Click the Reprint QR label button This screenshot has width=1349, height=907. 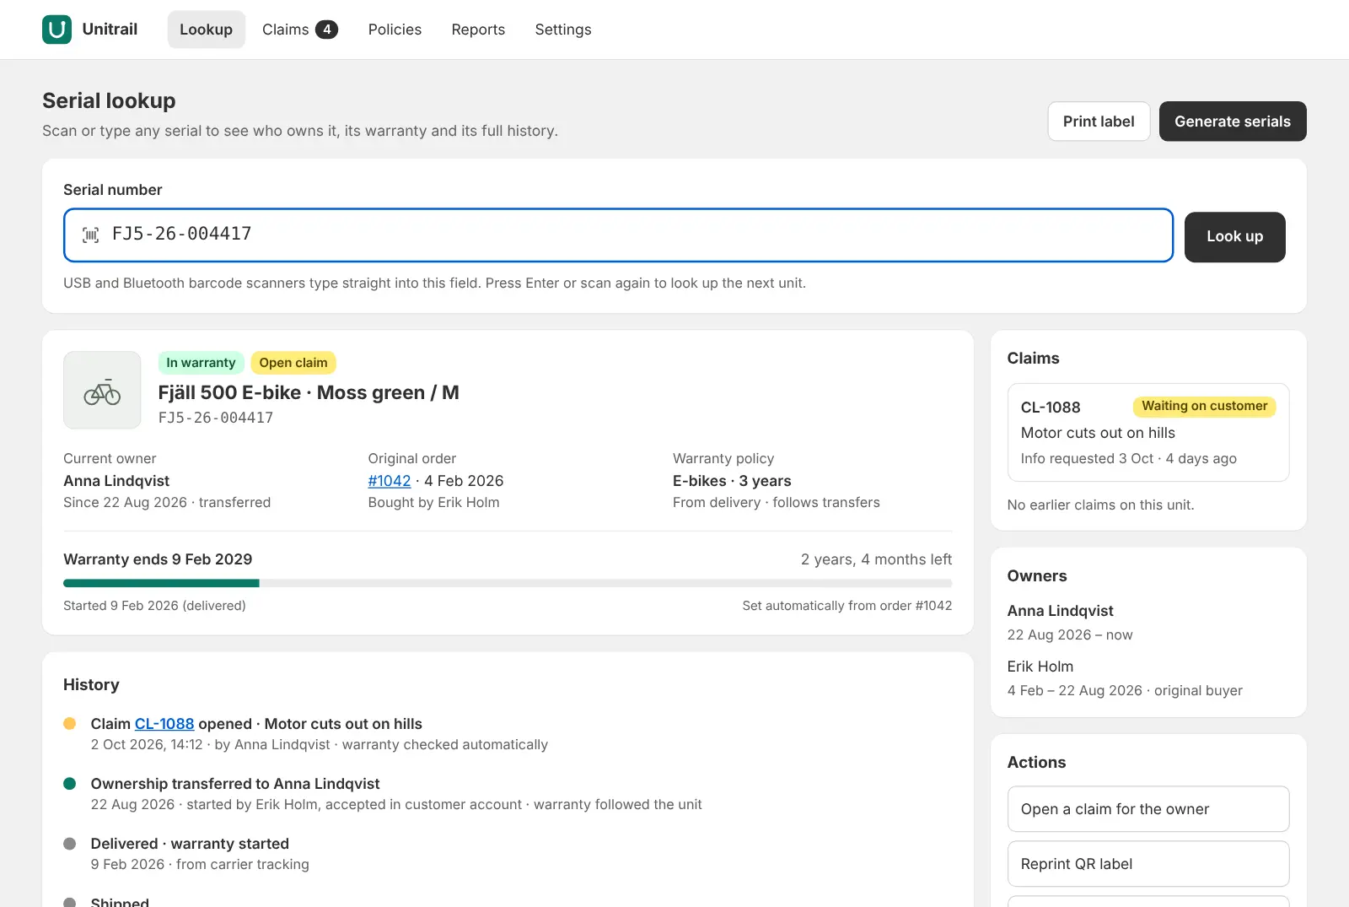click(x=1148, y=864)
